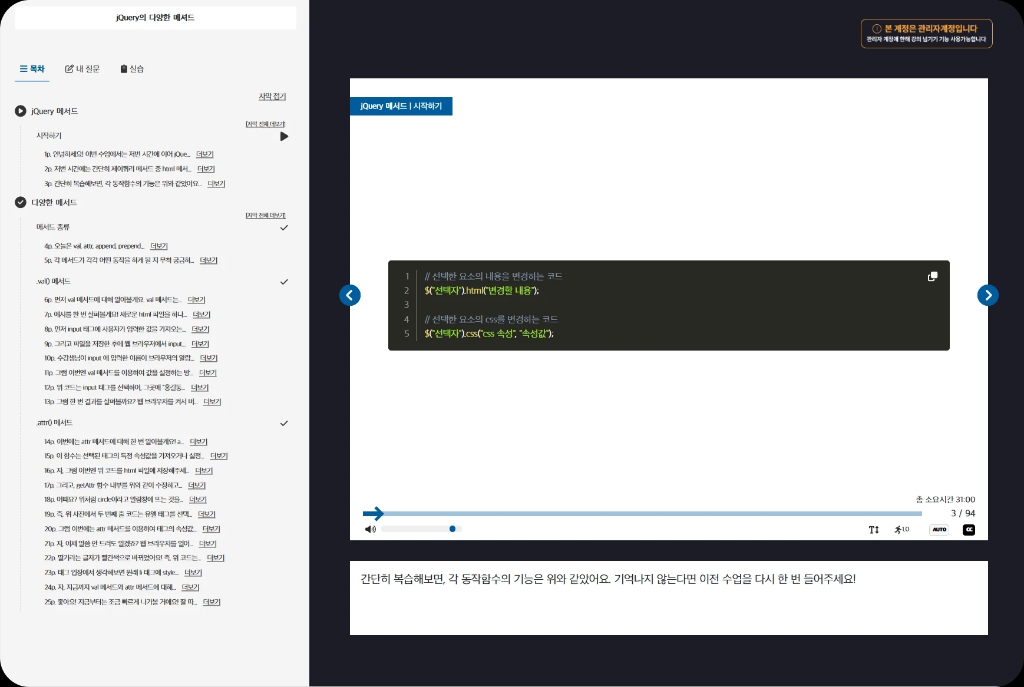Screen dimensions: 1024x687
Task: Click subtitle line starting 21p
Action: pyautogui.click(x=118, y=544)
